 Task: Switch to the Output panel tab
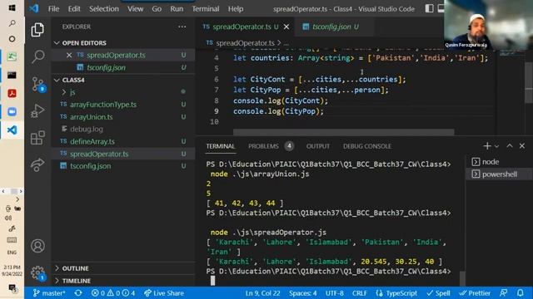[318, 146]
